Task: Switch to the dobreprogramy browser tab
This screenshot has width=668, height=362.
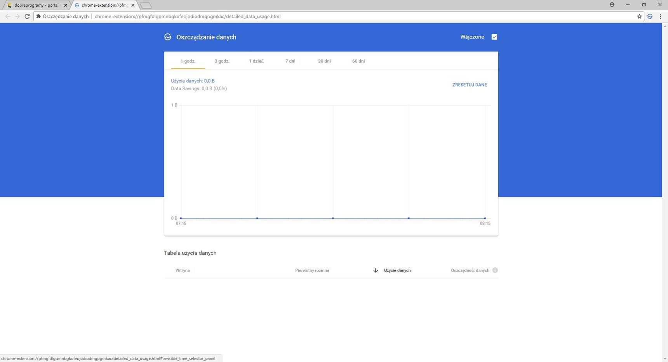Action: [x=37, y=5]
